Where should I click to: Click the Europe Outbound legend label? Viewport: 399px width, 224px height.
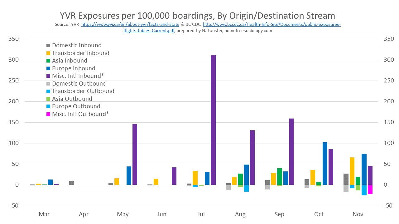[x=76, y=106]
